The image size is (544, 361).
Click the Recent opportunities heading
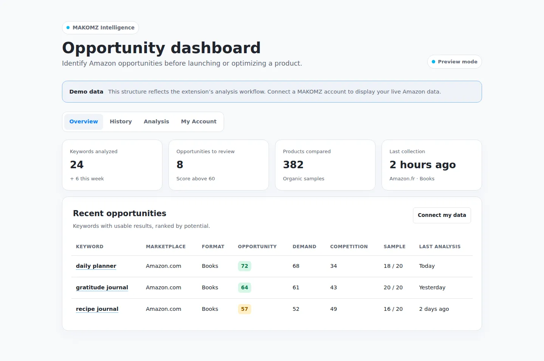click(x=119, y=214)
